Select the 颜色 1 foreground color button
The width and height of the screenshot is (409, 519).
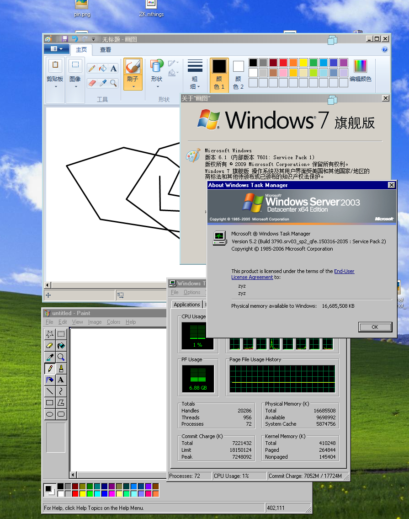[x=219, y=75]
